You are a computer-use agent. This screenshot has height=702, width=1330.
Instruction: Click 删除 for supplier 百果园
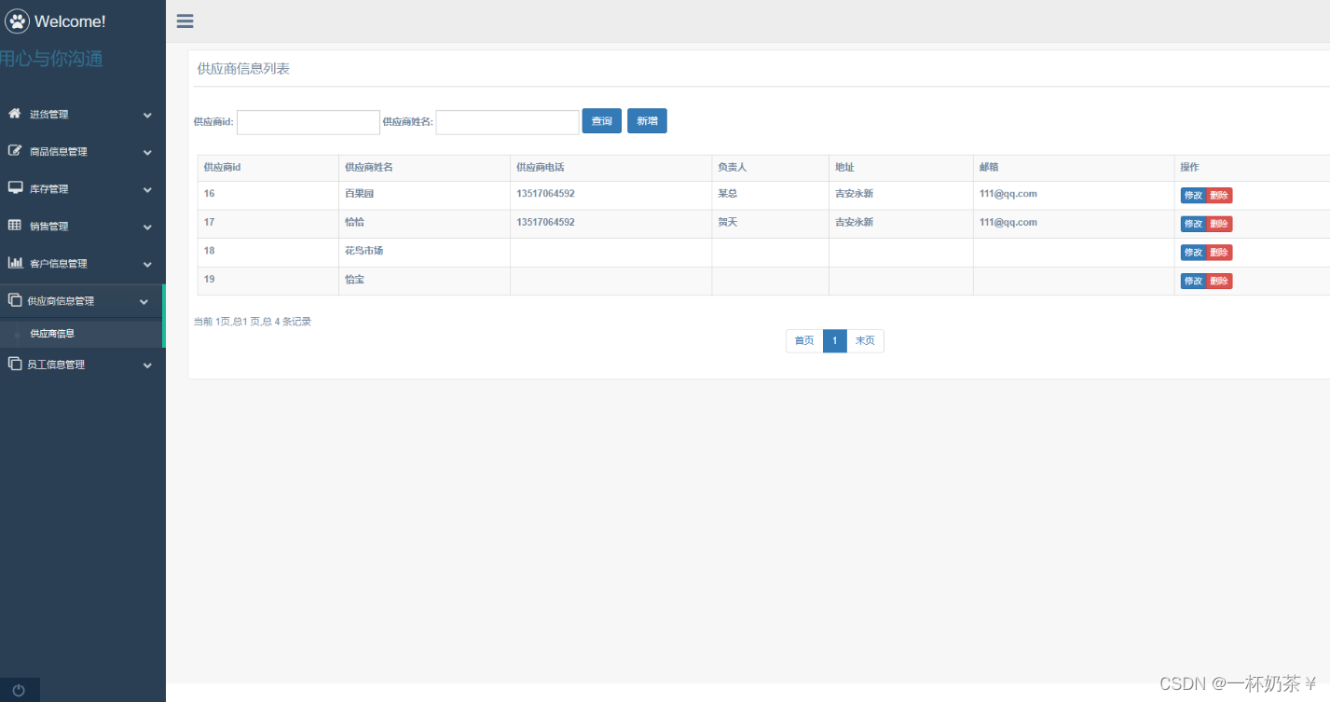pyautogui.click(x=1219, y=196)
